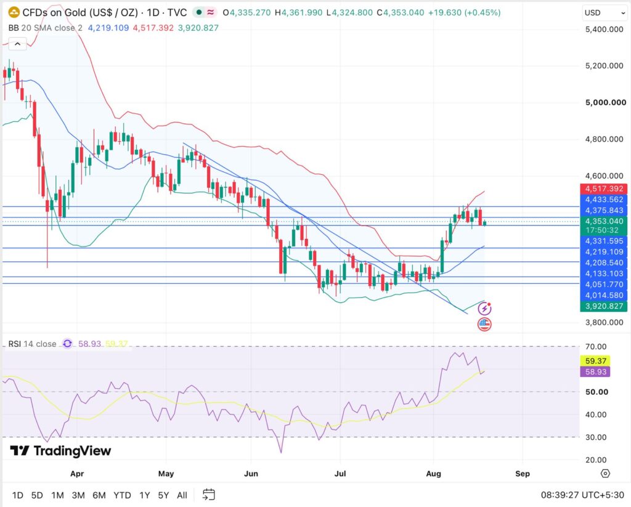Click the +19.630 (+0.45%) change value
Viewport: 631px width, 507px height.
[x=464, y=12]
